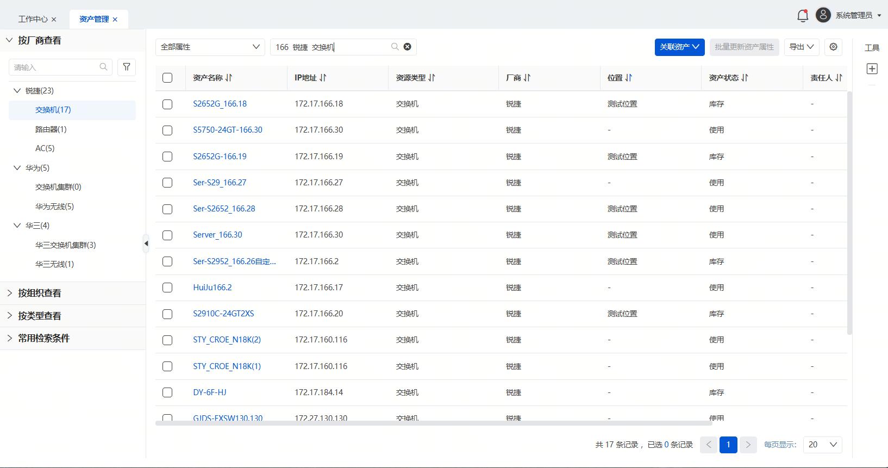Close the 工作中心 tab
Image resolution: width=888 pixels, height=468 pixels.
coord(54,20)
